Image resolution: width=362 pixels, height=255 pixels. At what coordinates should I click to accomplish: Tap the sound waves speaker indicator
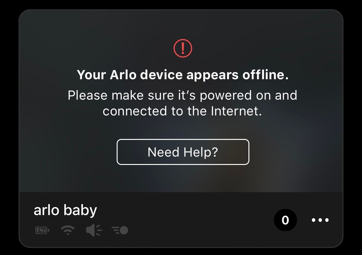94,230
